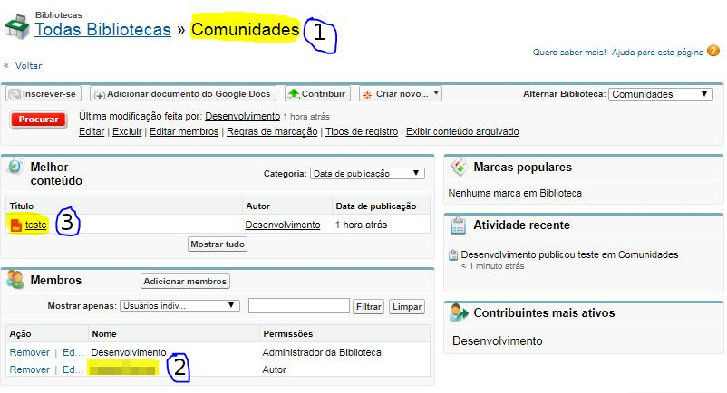
Task: Open Tipos de registro link
Action: pos(362,131)
